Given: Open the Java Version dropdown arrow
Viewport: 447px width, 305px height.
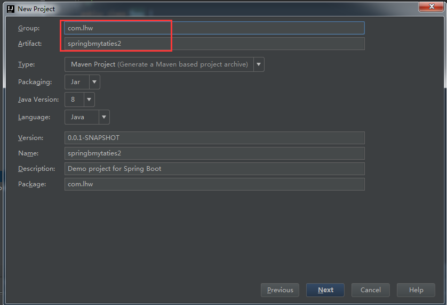Looking at the screenshot, I should point(89,100).
